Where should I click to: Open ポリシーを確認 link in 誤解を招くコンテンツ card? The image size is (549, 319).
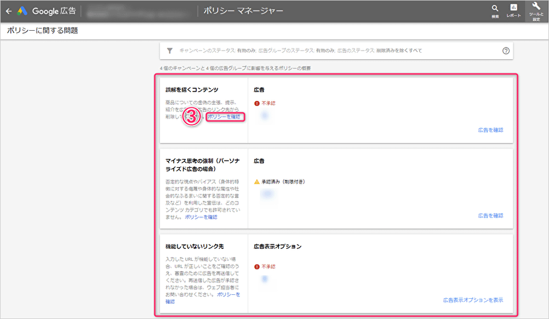click(224, 117)
